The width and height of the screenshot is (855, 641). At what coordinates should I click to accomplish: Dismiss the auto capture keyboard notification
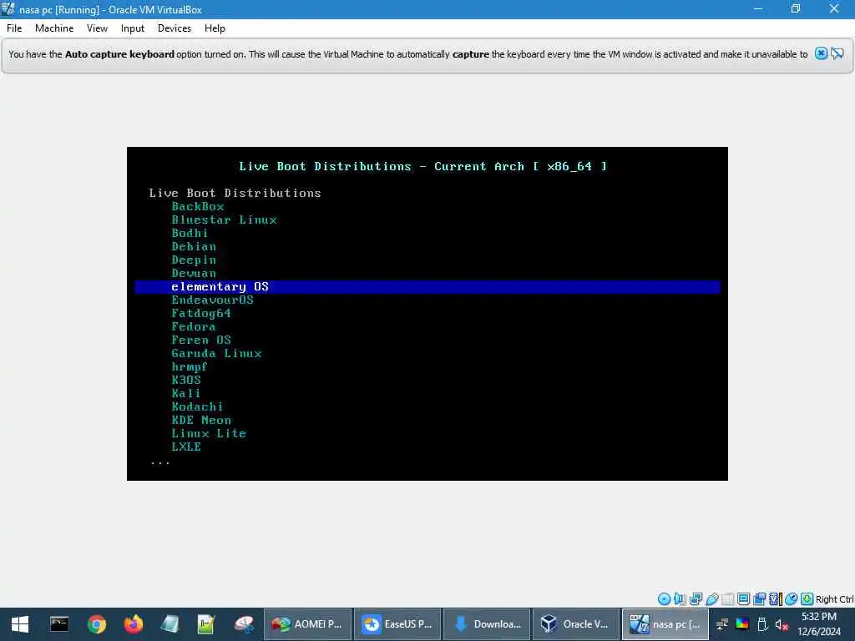(821, 53)
